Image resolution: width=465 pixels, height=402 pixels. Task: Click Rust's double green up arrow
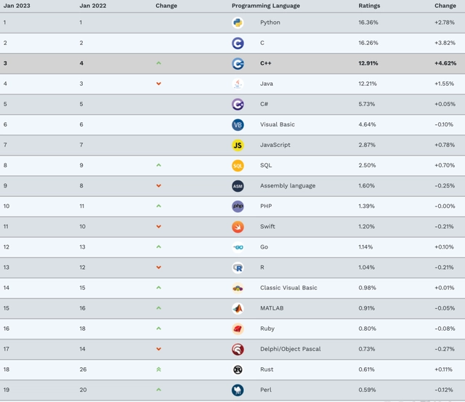[158, 369]
